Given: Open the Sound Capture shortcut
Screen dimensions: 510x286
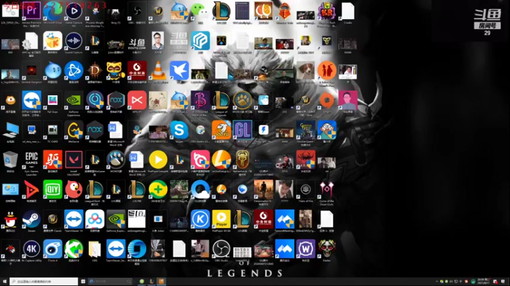Looking at the screenshot, I should (x=74, y=41).
